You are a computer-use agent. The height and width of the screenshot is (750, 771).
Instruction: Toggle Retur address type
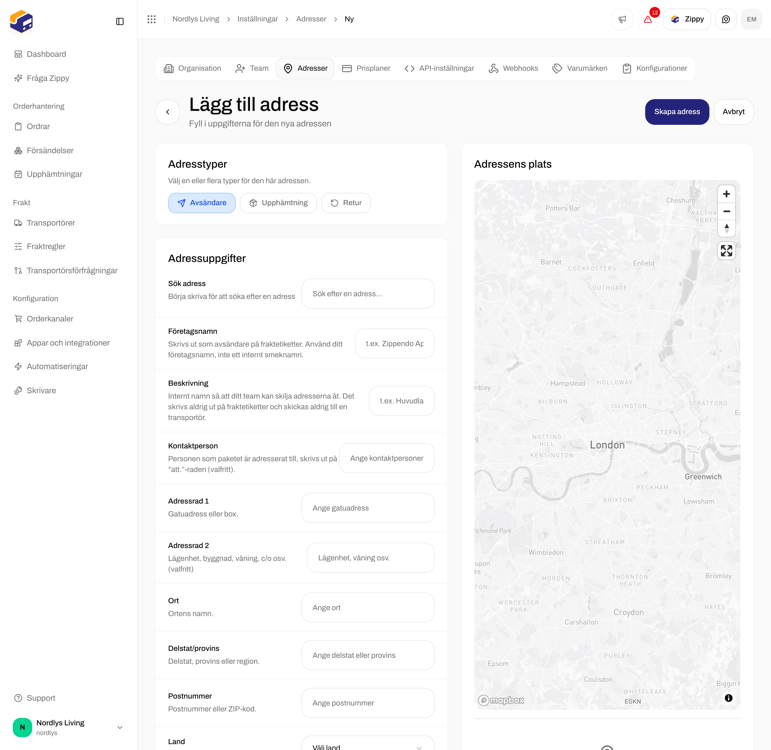[x=346, y=203]
